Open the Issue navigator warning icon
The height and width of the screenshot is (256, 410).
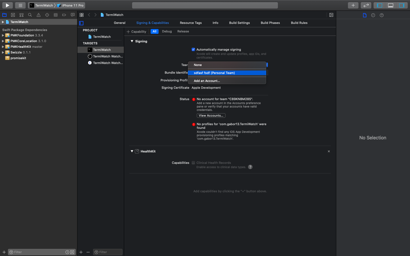[x=38, y=15]
